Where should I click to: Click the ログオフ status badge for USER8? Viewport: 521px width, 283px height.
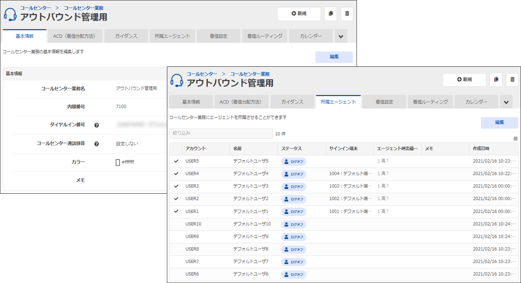[x=294, y=250]
